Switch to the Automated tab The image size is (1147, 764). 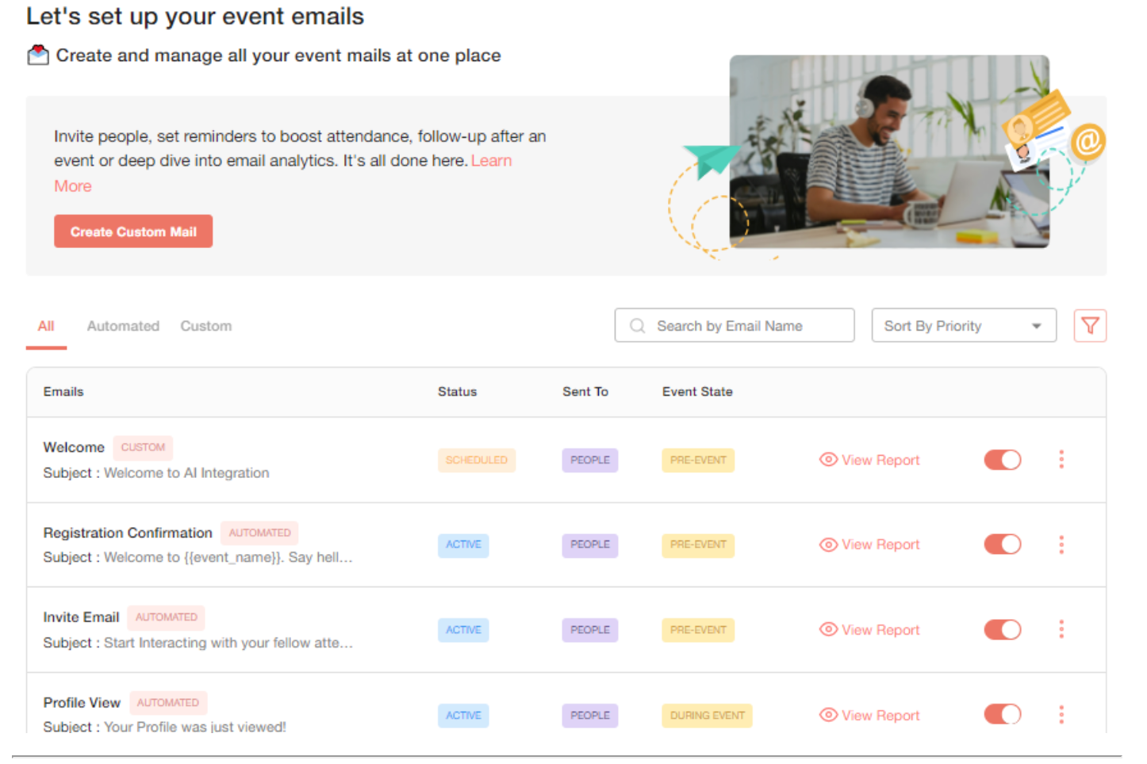pos(123,326)
